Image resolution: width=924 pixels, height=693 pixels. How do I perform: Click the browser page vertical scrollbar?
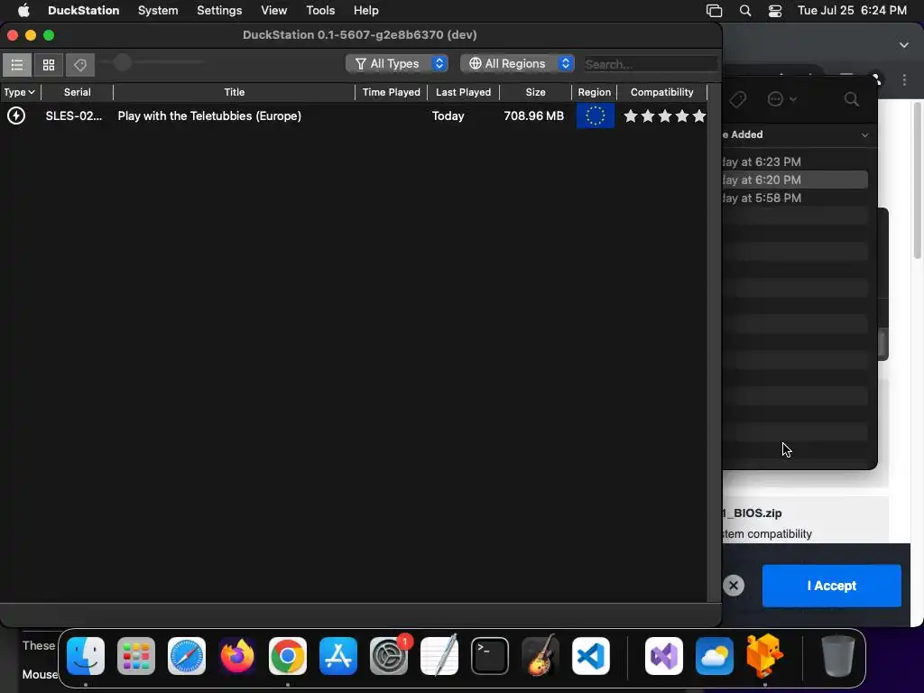click(917, 180)
